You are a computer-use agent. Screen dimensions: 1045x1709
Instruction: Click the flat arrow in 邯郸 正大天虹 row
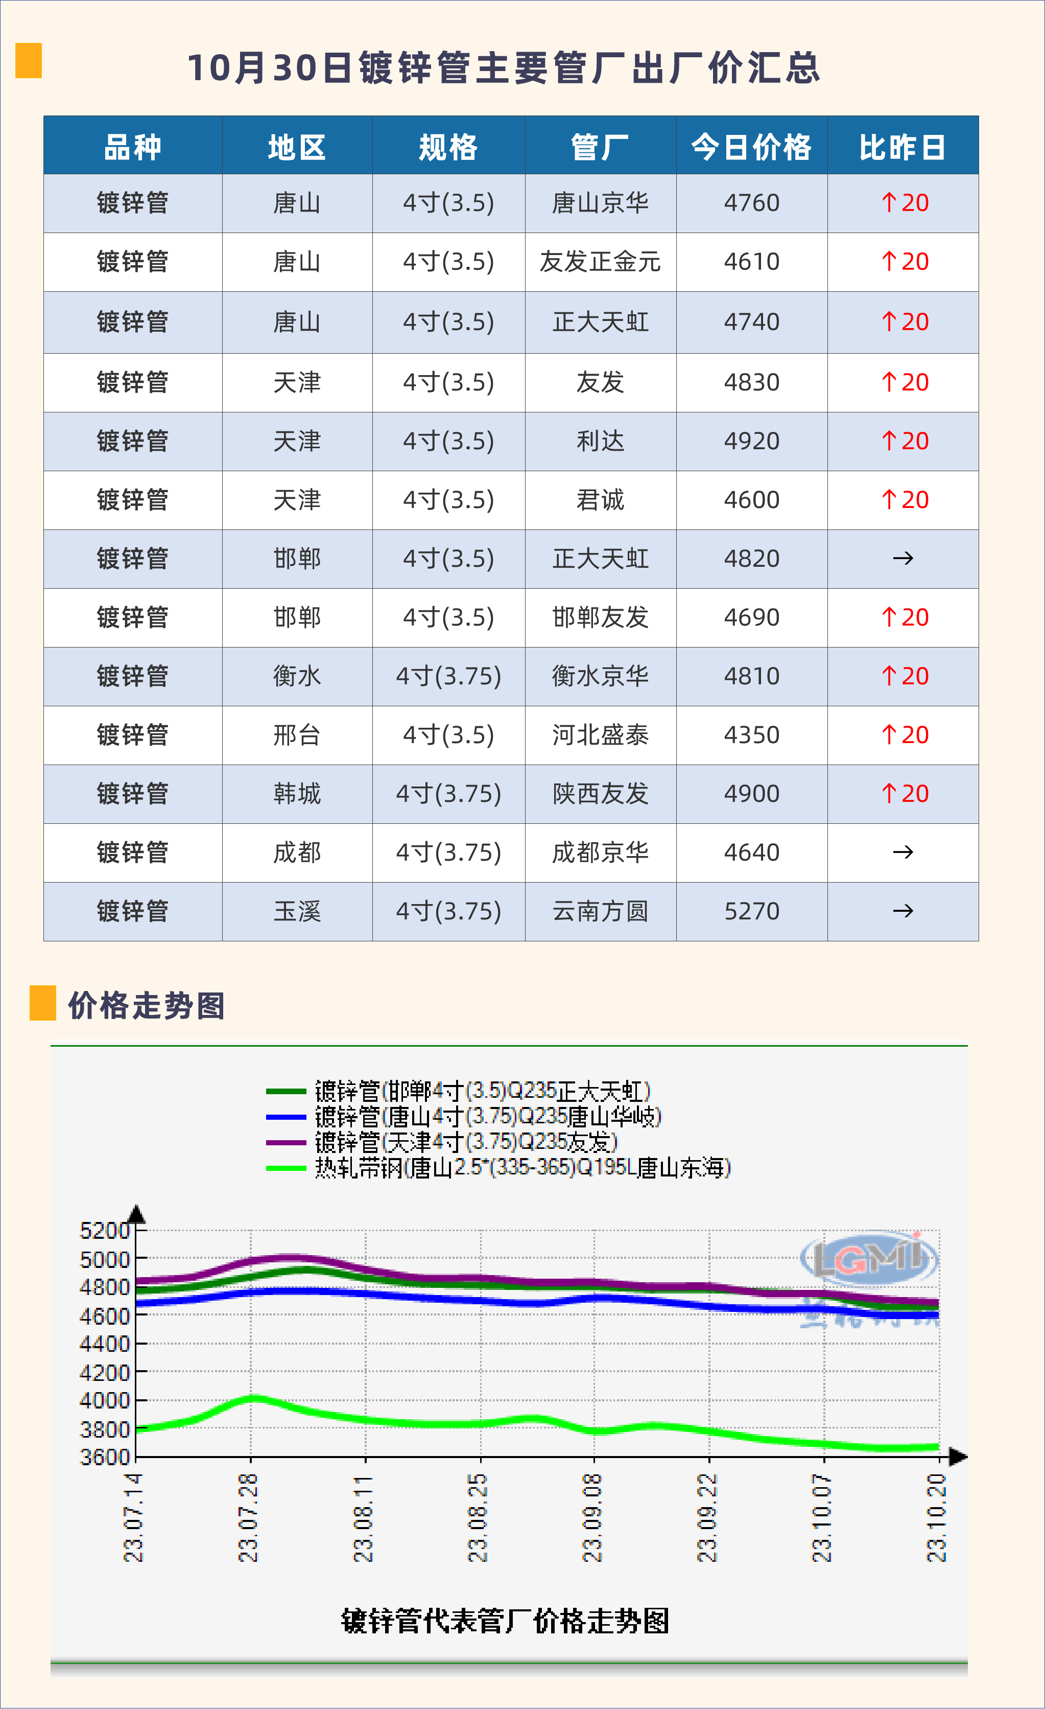903,558
